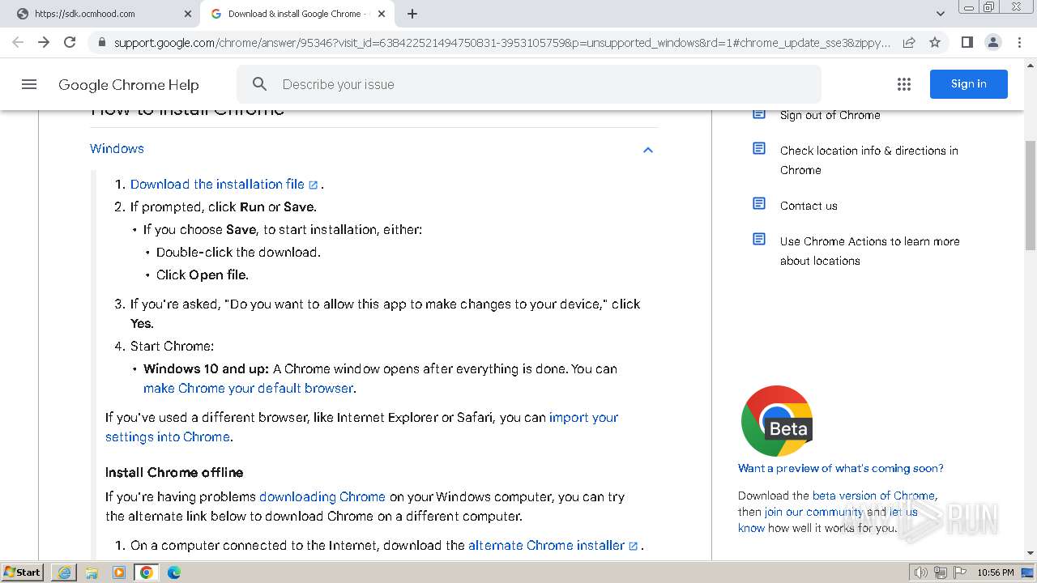The width and height of the screenshot is (1037, 583).
Task: Open the tab search dropdown
Action: (940, 14)
